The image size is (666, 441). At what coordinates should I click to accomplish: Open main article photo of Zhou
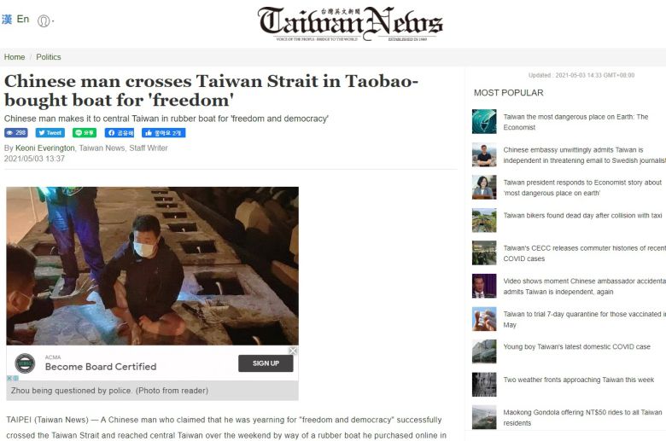coord(153,265)
